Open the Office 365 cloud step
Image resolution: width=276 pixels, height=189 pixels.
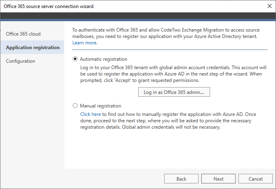click(23, 34)
